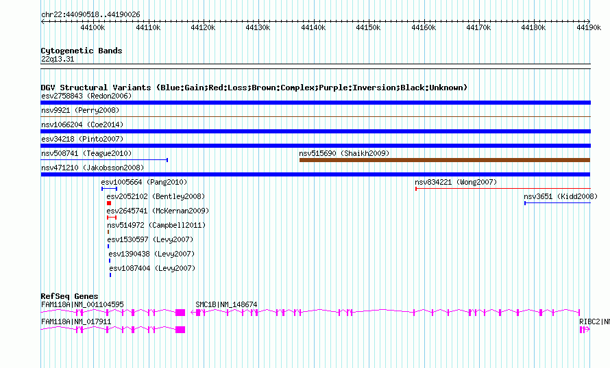Select the blue nsv3651 feature line
The height and width of the screenshot is (368, 610).
click(x=557, y=203)
